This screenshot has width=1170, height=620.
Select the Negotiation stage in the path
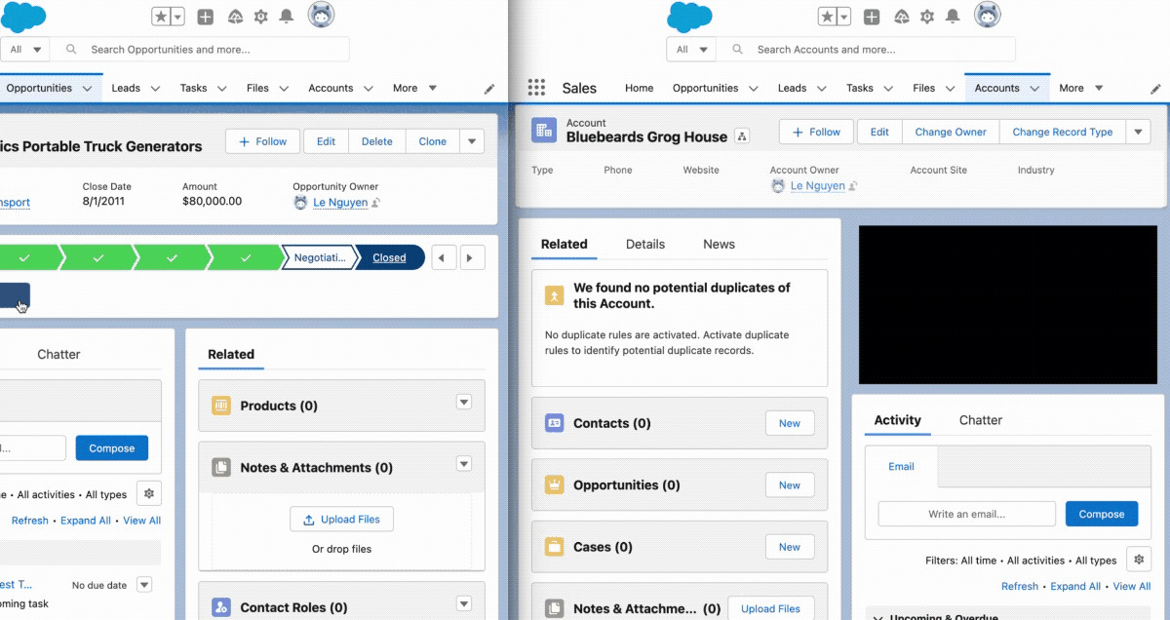[320, 258]
